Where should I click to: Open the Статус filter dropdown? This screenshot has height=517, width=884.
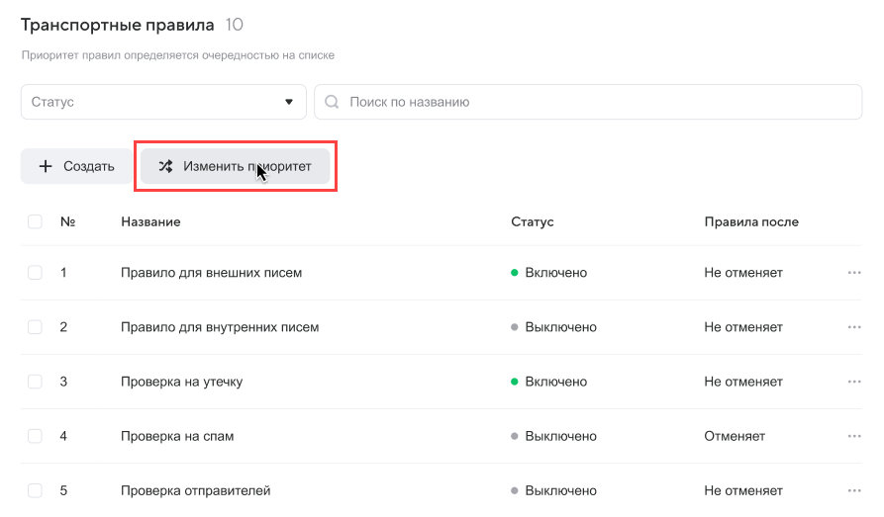pyautogui.click(x=163, y=102)
